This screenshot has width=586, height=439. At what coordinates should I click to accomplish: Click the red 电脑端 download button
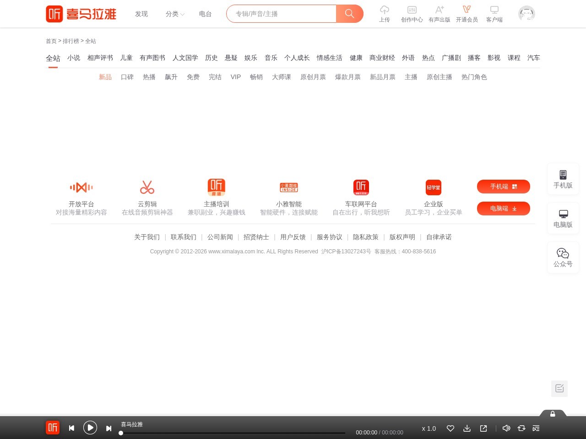pyautogui.click(x=504, y=209)
